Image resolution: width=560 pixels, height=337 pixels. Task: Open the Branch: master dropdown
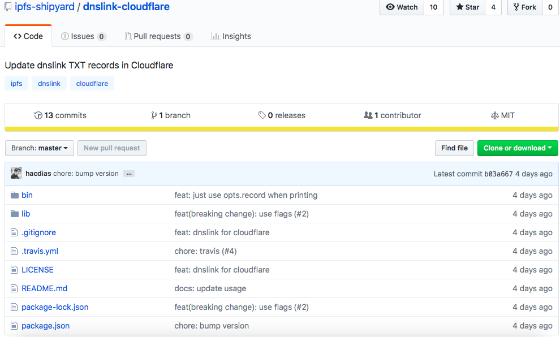[40, 148]
